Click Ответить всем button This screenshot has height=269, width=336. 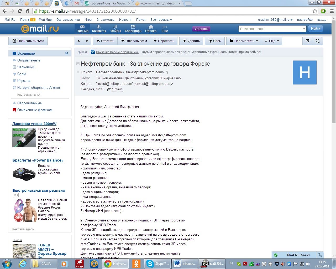point(134,41)
